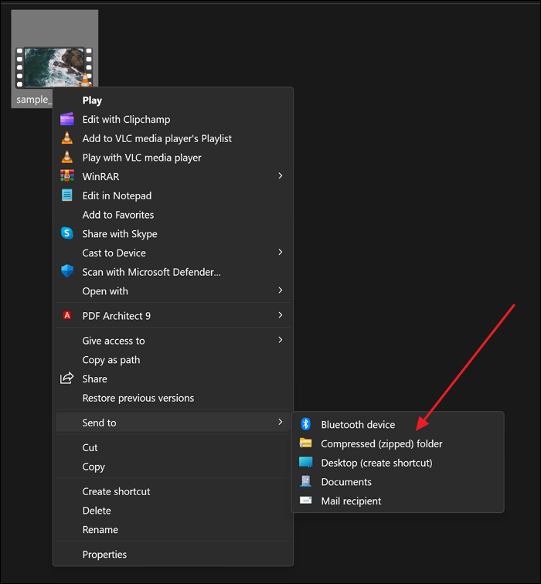Viewport: 541px width, 584px height.
Task: Expand the Open with submenu arrow
Action: click(x=281, y=290)
